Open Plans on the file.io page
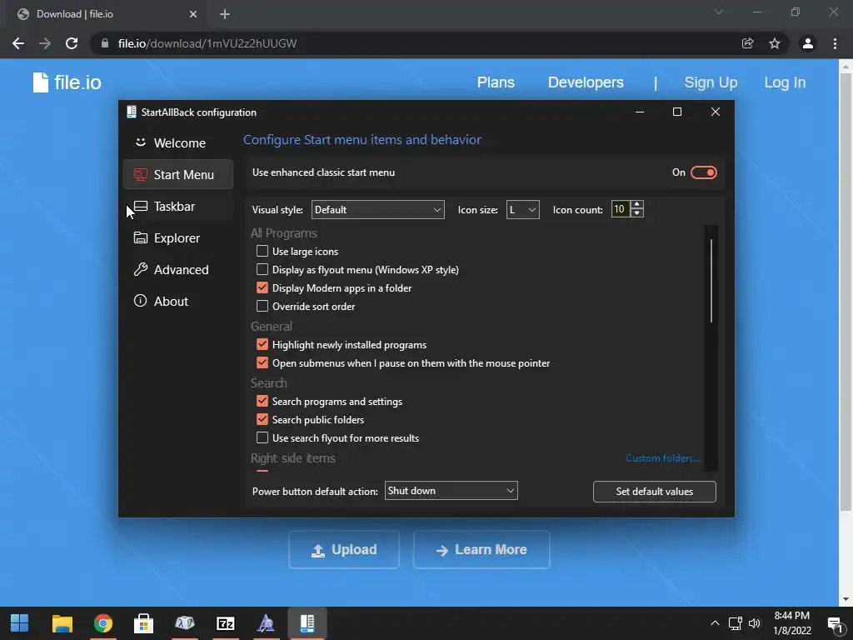The image size is (853, 640). pos(496,82)
